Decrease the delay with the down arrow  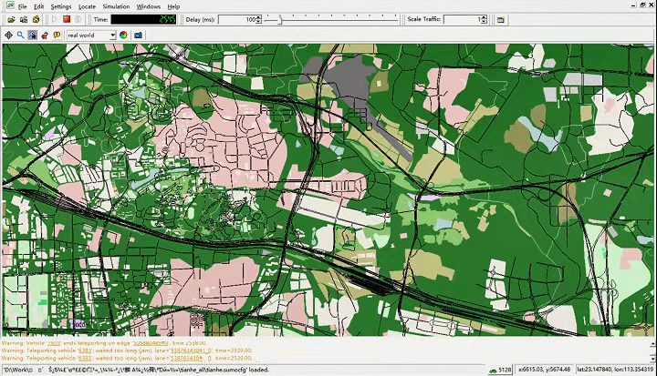258,22
